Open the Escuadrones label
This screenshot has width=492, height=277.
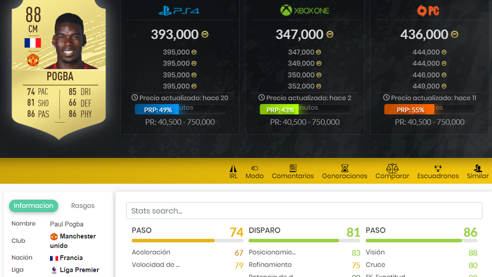pyautogui.click(x=438, y=176)
